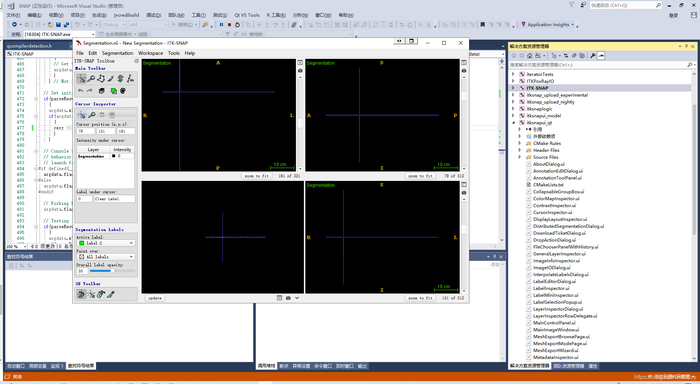The width and height of the screenshot is (700, 384).
Task: Switch Cursor Inspector to the grid layout mode
Action: (x=102, y=115)
